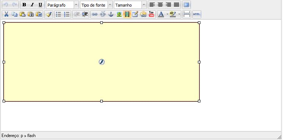Apply background highlight color
283x140 pixels.
point(173,14)
